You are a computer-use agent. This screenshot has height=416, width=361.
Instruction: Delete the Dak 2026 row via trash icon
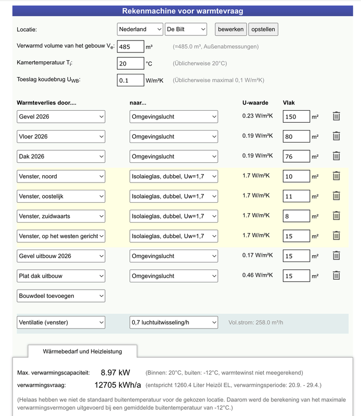[x=337, y=156]
